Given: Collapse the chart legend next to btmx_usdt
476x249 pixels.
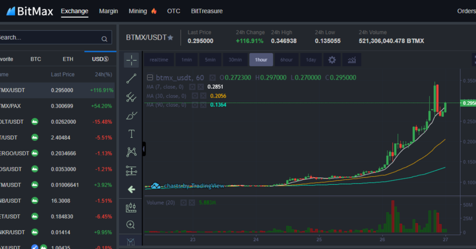Looking at the screenshot, I should click(x=150, y=78).
